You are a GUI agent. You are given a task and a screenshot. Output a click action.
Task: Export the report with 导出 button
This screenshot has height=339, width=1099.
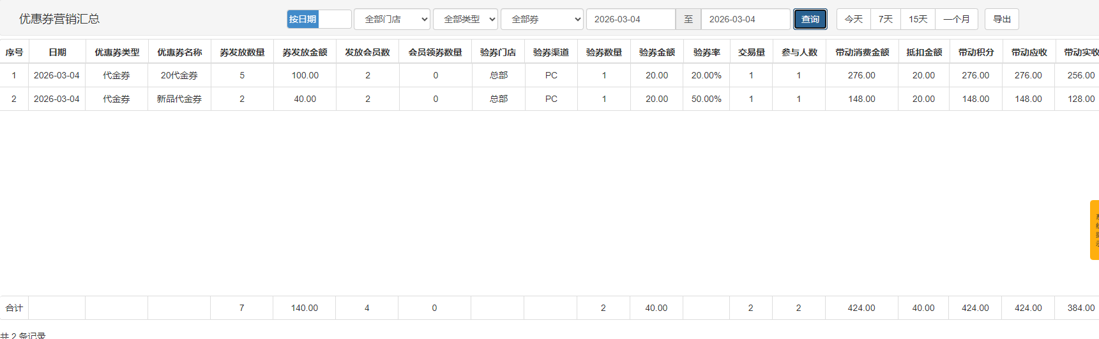1001,19
